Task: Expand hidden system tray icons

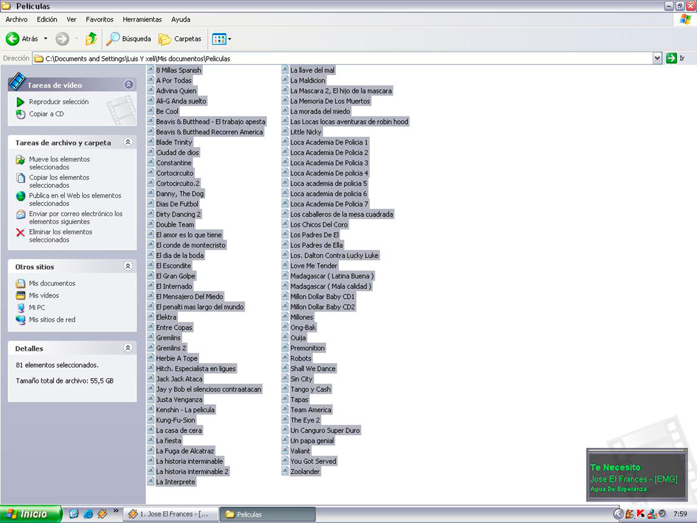Action: [x=618, y=514]
